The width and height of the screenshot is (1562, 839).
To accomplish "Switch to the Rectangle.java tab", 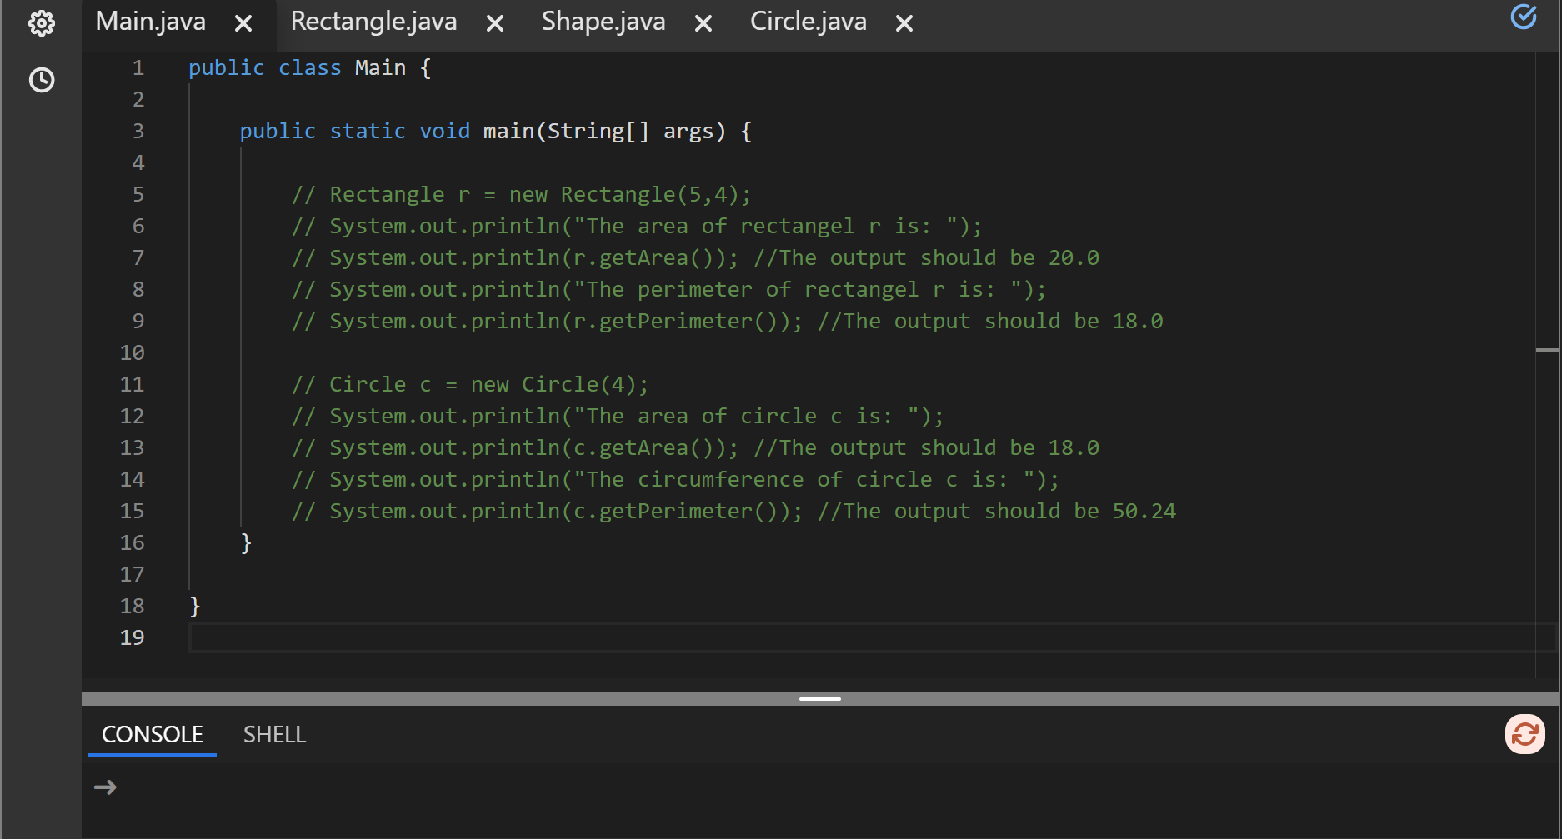I will (373, 22).
